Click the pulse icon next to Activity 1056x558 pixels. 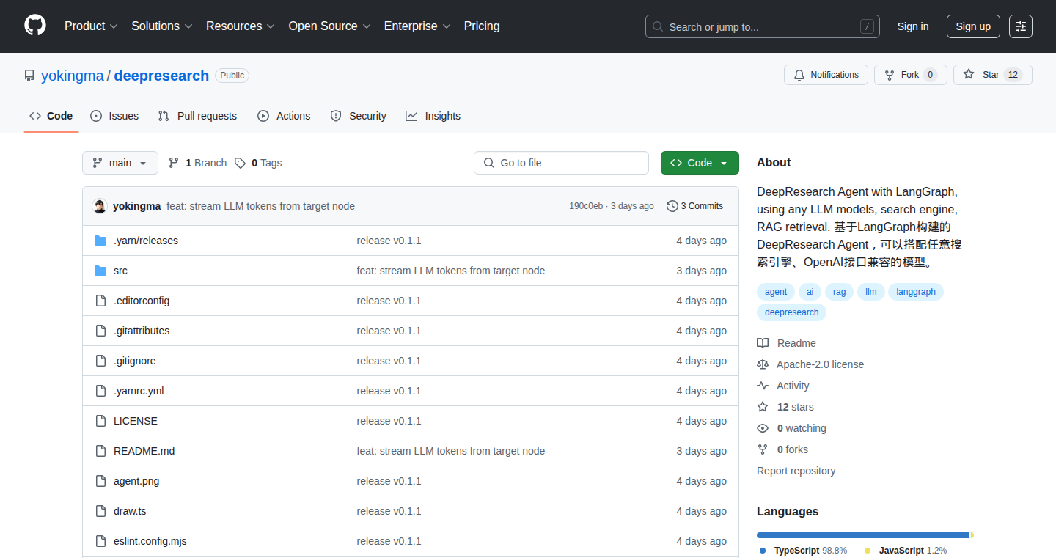pyautogui.click(x=763, y=386)
